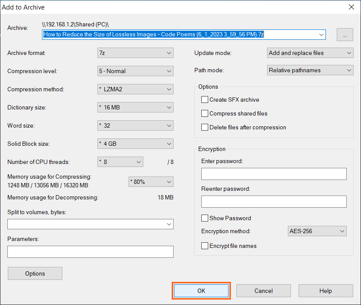Check the Encrypt file names option
361x305 pixels.
point(205,246)
